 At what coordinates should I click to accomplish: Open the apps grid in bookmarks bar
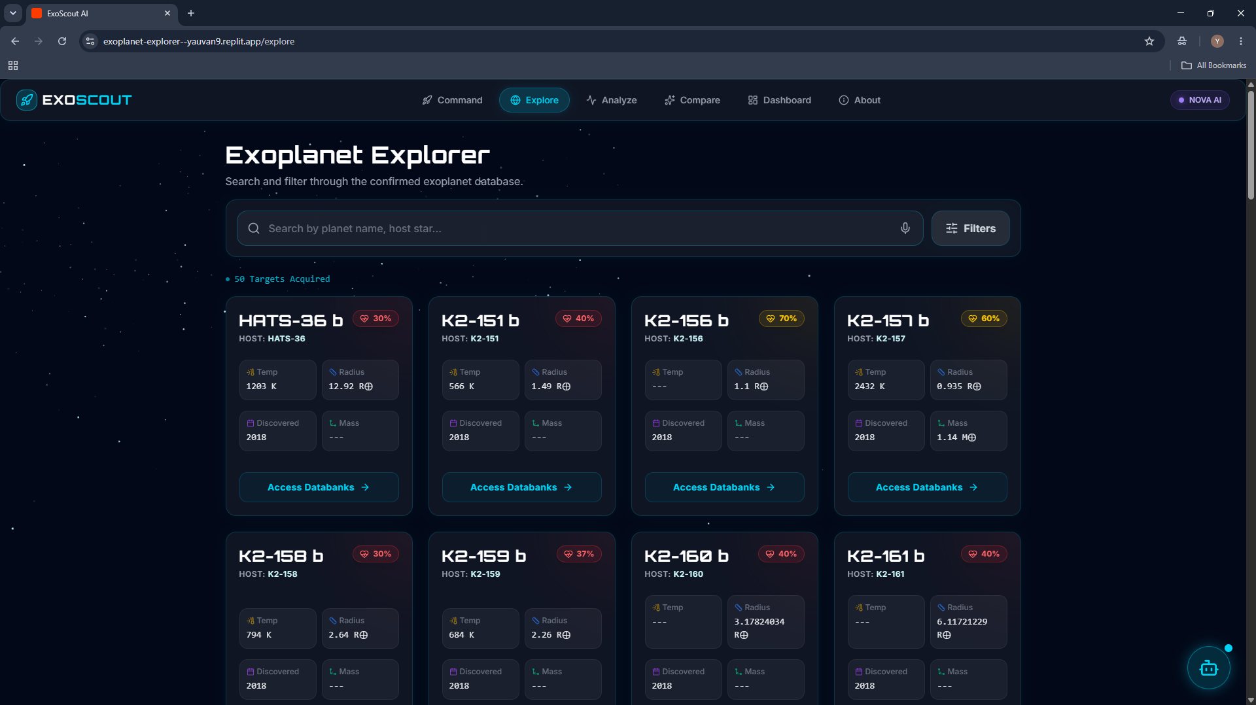click(x=13, y=65)
